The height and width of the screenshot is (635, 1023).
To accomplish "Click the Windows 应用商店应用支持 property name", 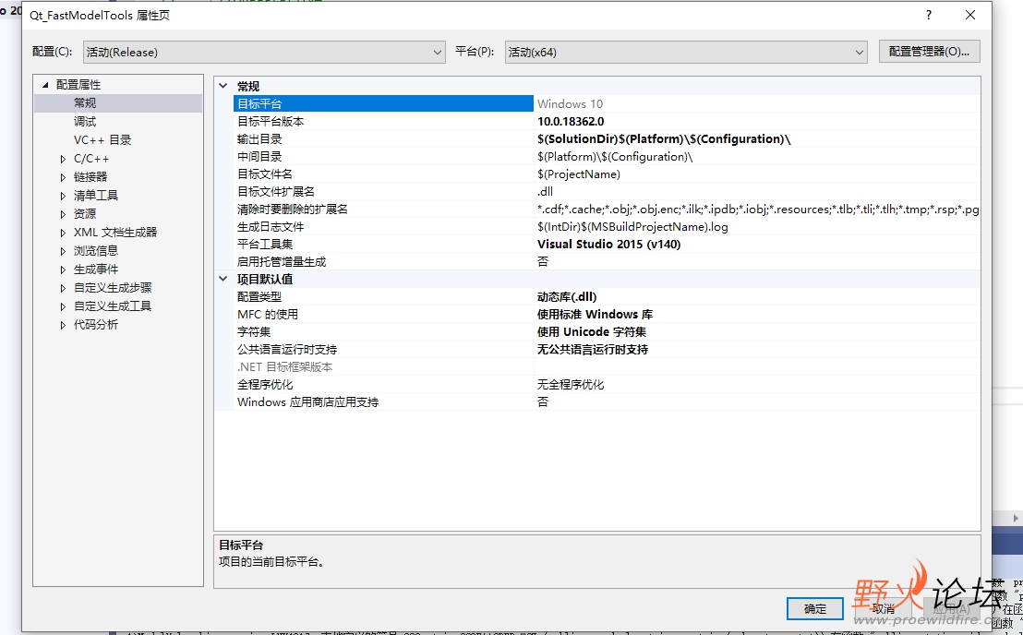I will tap(308, 402).
